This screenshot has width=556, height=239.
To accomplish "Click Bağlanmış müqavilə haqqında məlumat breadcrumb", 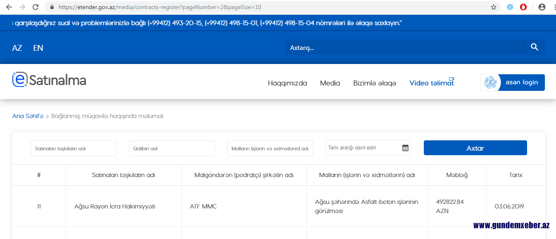I will coord(107,116).
